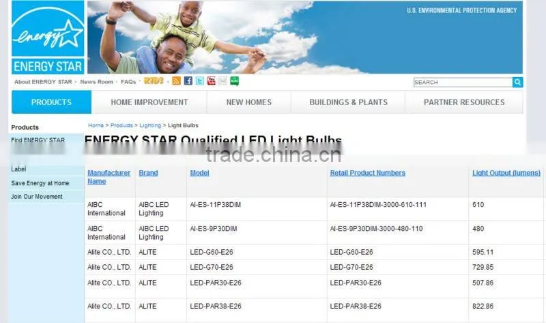Sort by Retail Product Numbers column
Image resolution: width=546 pixels, height=323 pixels.
(368, 173)
